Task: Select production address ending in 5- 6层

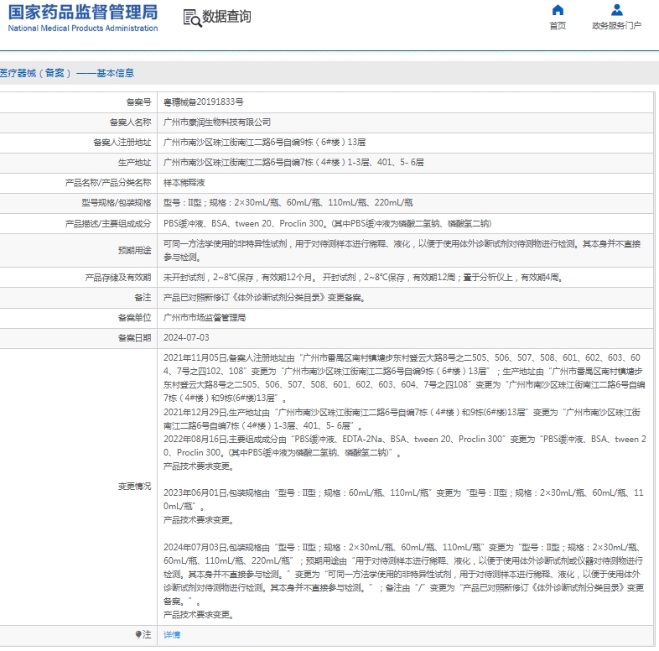Action: coord(293,163)
